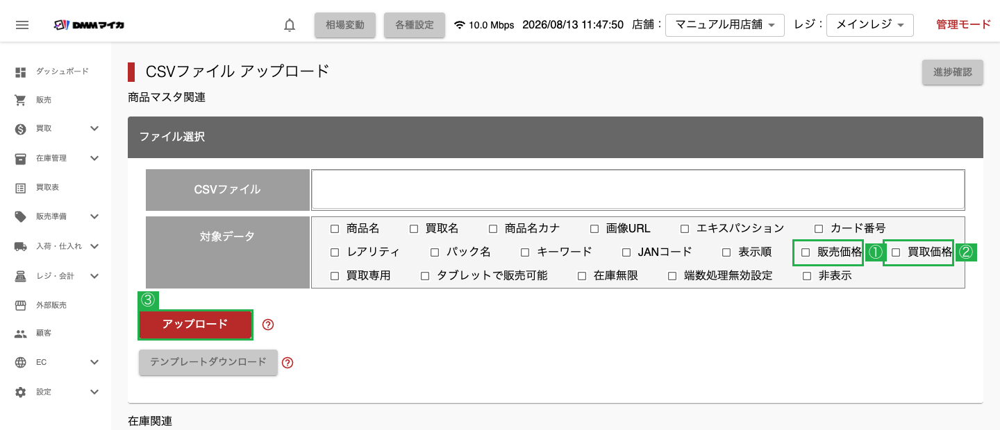The image size is (1000, 430).
Task: Click the globe EC icon
Action: [x=21, y=363]
